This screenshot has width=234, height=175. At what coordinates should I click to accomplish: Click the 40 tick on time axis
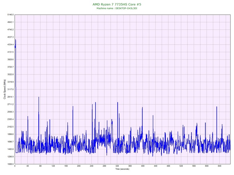(28, 166)
